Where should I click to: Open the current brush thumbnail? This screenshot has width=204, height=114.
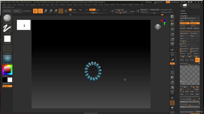tap(7, 19)
